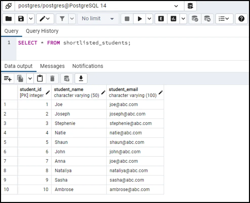Click the connection status icon
250x203 pixels.
click(x=8, y=6)
